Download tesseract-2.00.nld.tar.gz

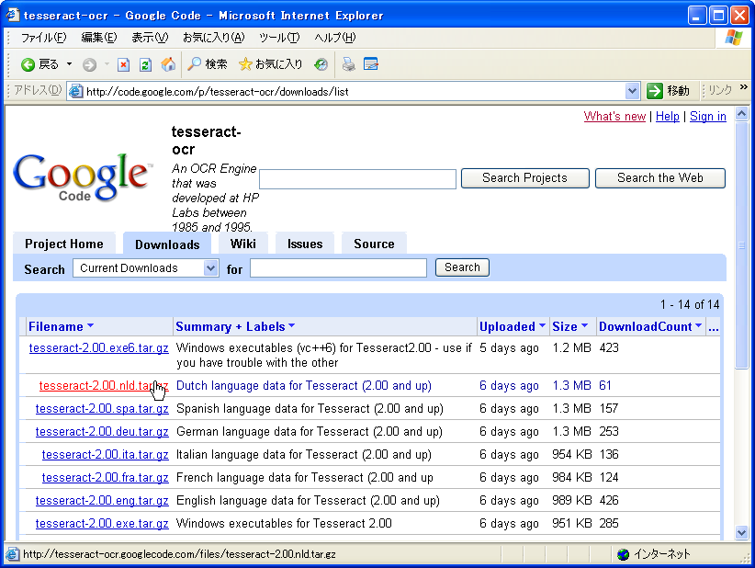pos(104,385)
